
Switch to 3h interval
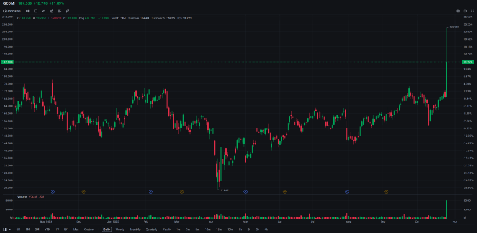[x=257, y=230]
